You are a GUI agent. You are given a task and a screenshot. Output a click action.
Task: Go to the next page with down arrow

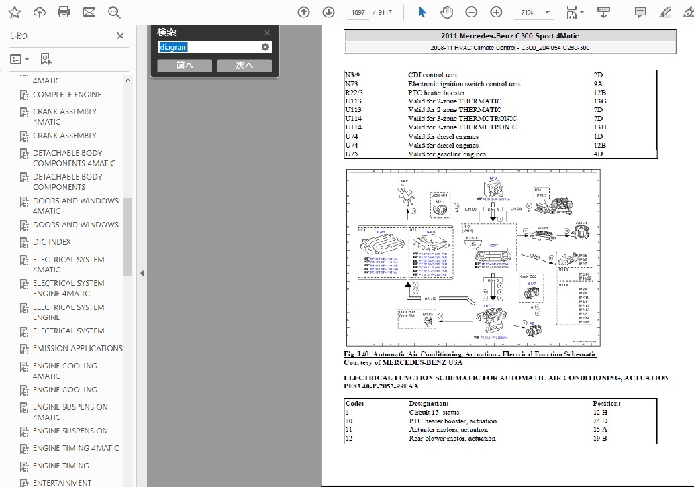(328, 12)
